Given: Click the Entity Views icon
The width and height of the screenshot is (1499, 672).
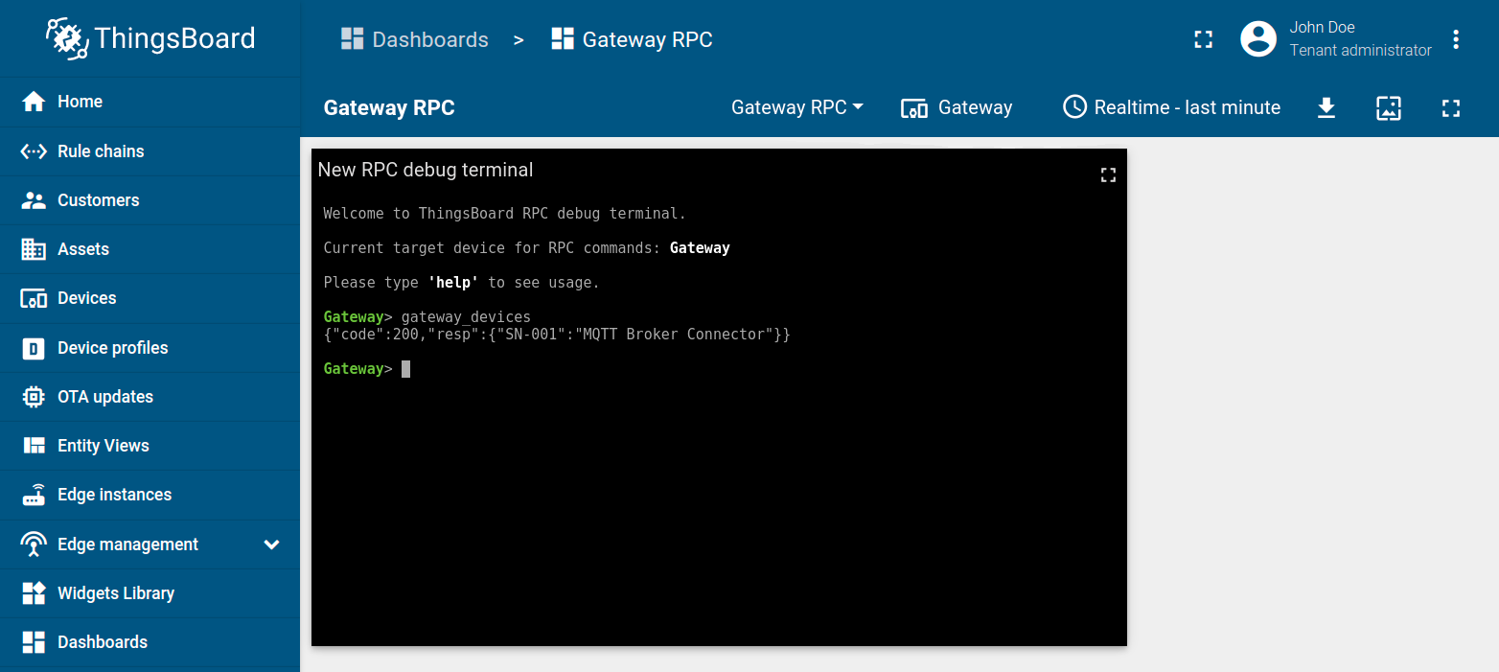Looking at the screenshot, I should click(x=34, y=446).
